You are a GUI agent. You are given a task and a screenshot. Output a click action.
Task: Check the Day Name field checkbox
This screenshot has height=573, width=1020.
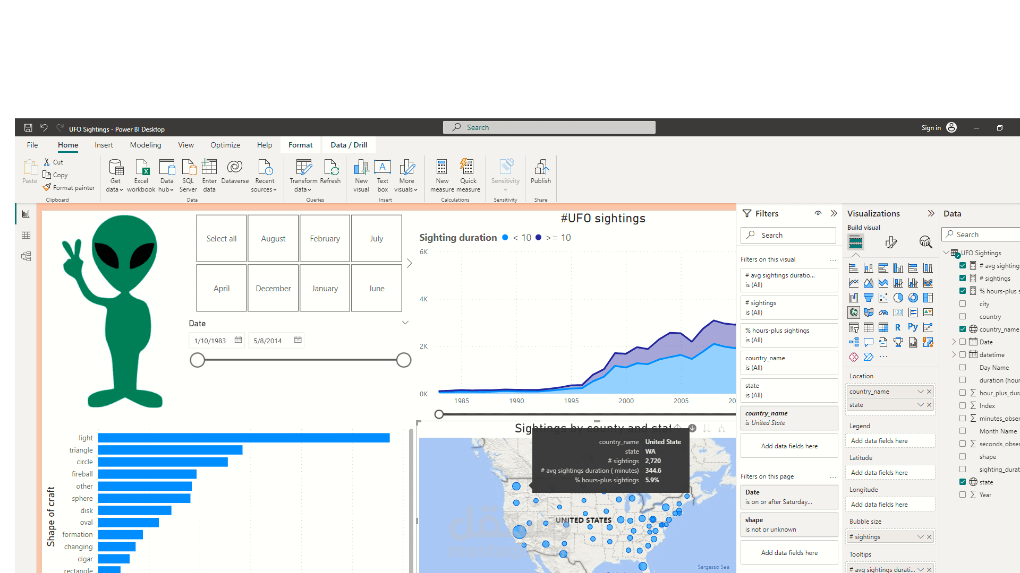click(963, 367)
